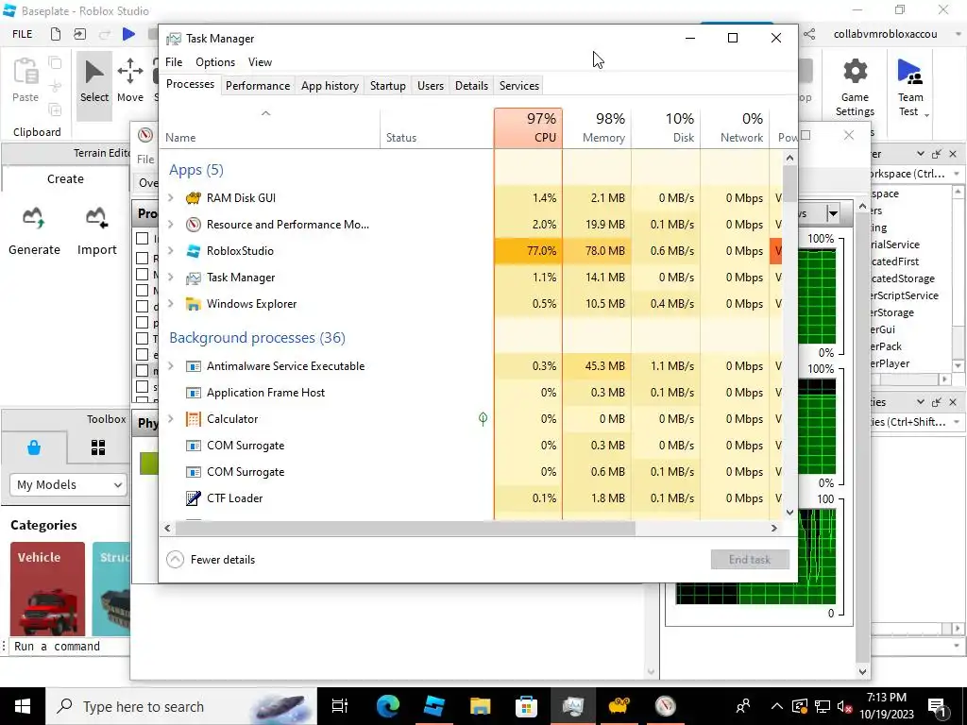Open the Create tab in Terrain Editor
This screenshot has width=967, height=725.
pyautogui.click(x=65, y=178)
